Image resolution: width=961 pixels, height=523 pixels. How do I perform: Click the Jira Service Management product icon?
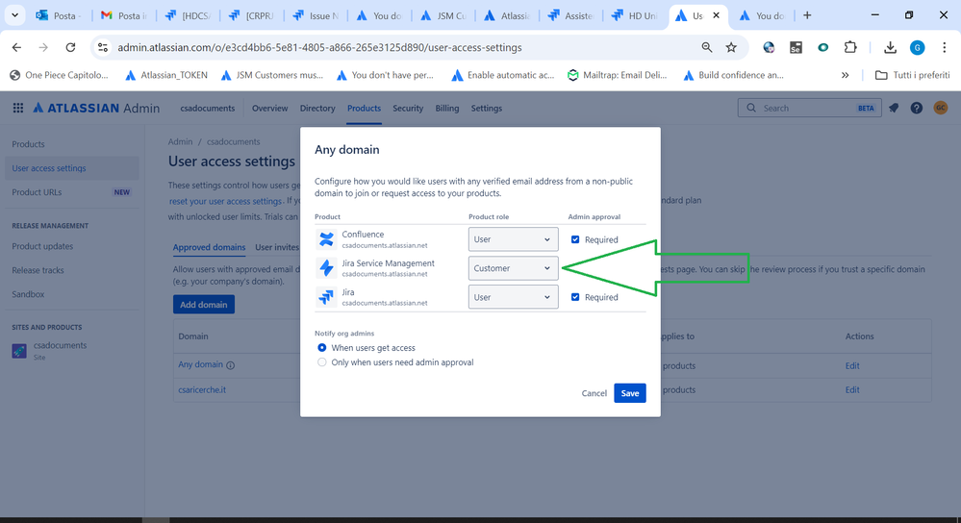tap(327, 268)
